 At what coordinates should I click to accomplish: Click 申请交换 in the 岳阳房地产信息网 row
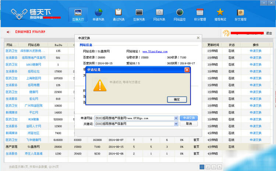[256, 58]
